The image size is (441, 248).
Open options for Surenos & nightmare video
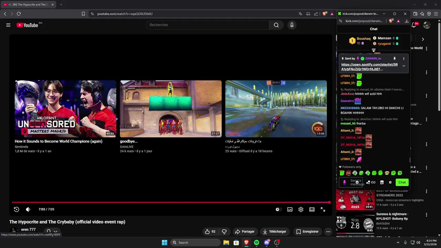427,215
